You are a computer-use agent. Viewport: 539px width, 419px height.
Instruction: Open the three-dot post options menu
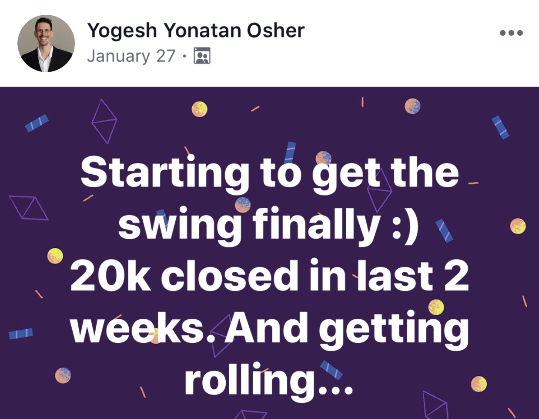pos(511,33)
